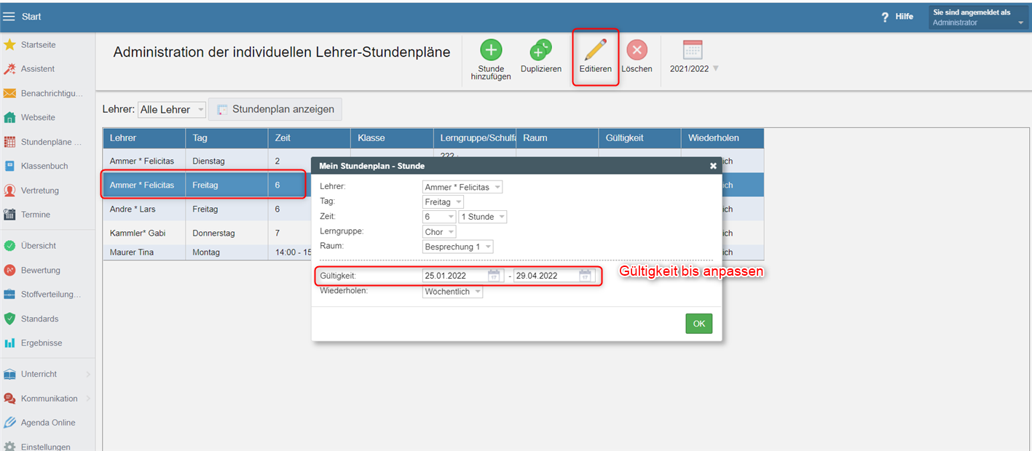Viewport: 1032px width, 451px height.
Task: Open the 2021/2022 school year selector
Action: pos(693,57)
